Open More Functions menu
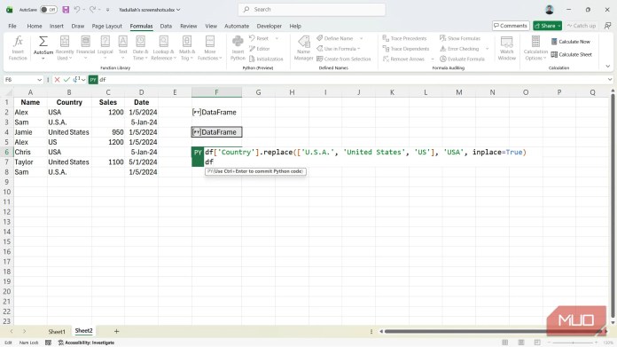The width and height of the screenshot is (617, 347). point(210,48)
